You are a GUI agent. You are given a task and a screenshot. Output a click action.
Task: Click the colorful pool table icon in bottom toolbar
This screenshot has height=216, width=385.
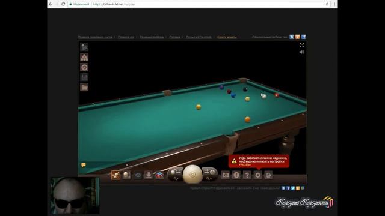point(159,175)
